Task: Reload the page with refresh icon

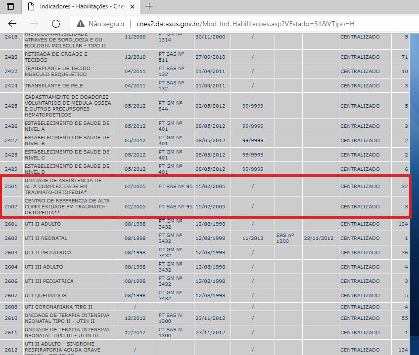Action: click(55, 24)
